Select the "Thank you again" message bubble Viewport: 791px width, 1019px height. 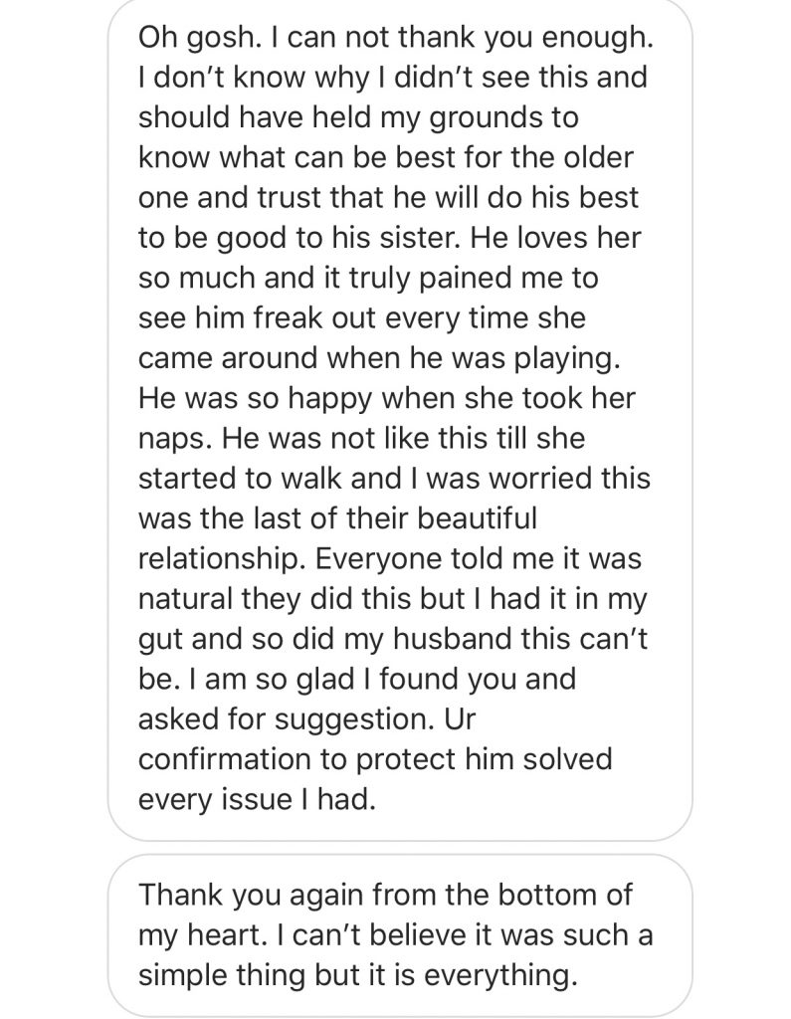400,935
